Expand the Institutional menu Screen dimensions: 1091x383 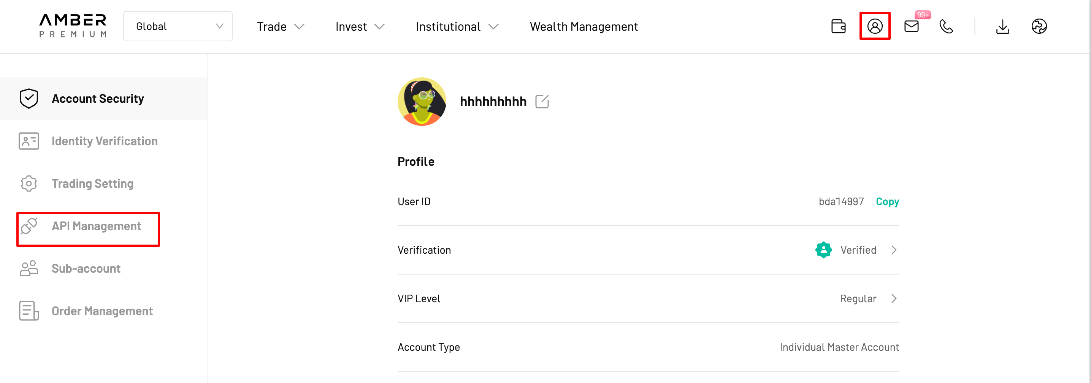(457, 27)
